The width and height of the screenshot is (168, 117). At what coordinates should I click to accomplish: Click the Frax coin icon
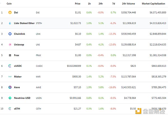click(10, 55)
